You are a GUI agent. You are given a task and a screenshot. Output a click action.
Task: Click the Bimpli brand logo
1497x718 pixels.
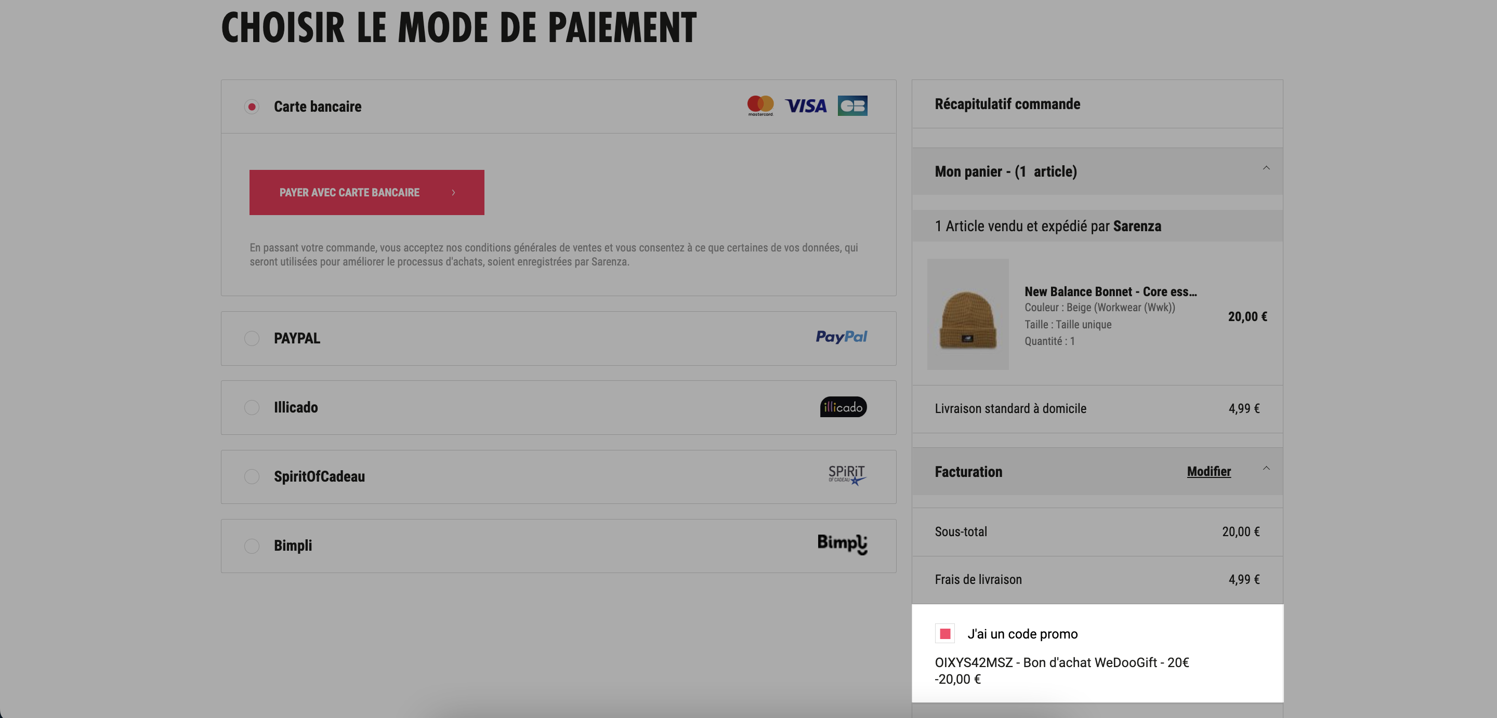(x=842, y=544)
